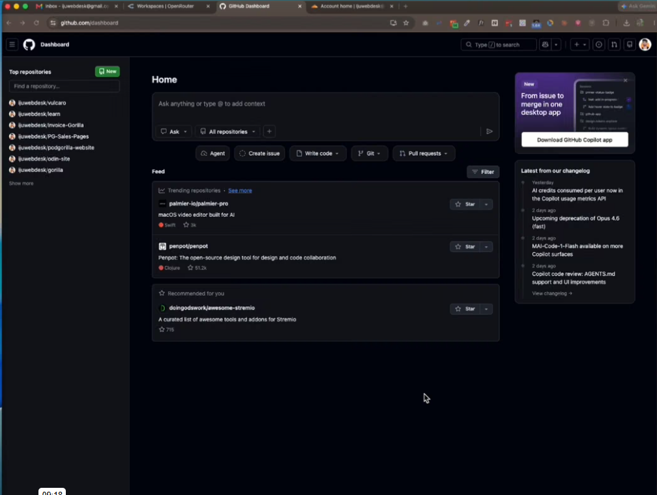Open ijuwebdesk/gorilla repository
Image resolution: width=657 pixels, height=495 pixels.
(x=40, y=170)
